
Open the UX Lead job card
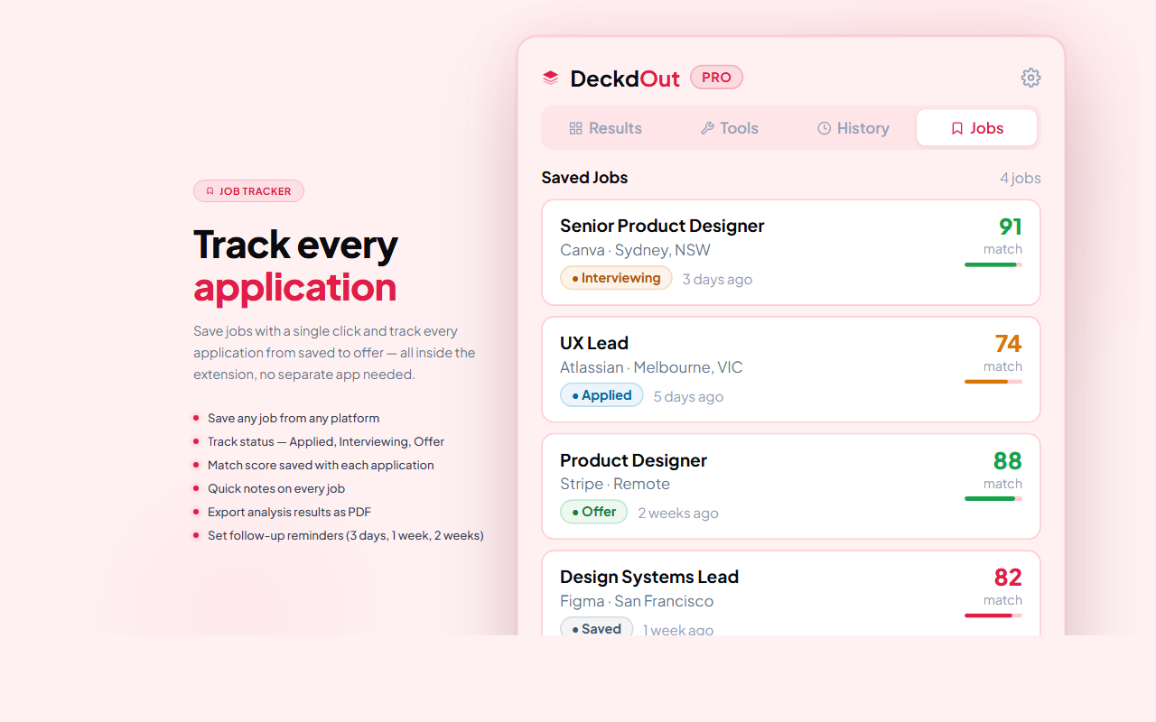pos(790,369)
